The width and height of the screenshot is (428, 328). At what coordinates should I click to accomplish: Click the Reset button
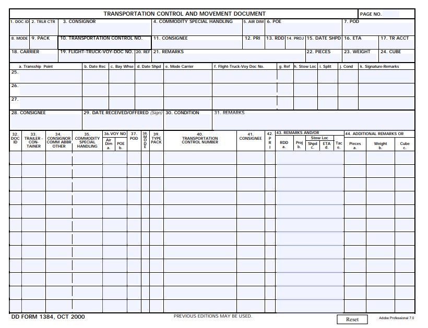pos(352,319)
